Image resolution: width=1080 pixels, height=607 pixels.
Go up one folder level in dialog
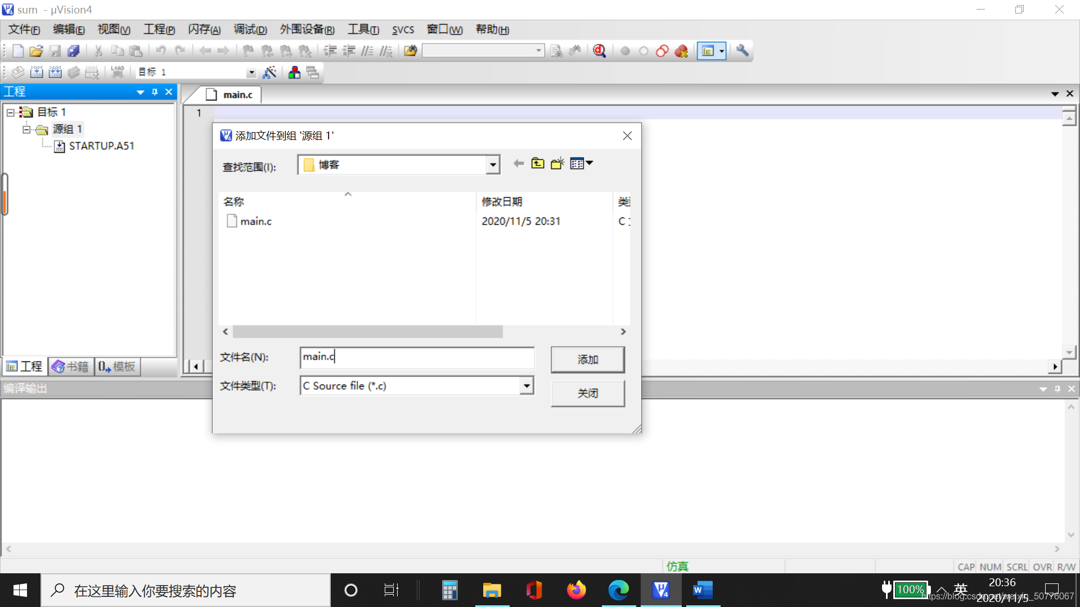pyautogui.click(x=538, y=164)
